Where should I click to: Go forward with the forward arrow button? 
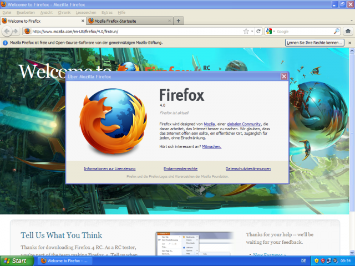[16, 31]
